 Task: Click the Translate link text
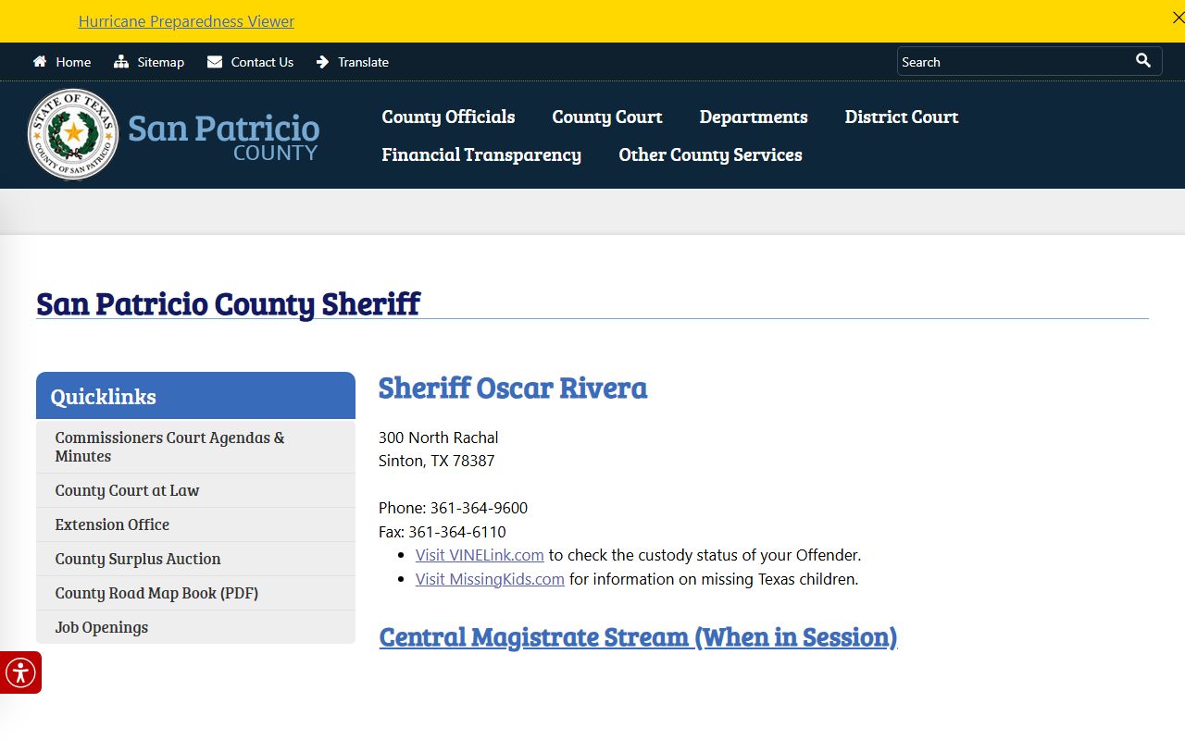(x=363, y=62)
